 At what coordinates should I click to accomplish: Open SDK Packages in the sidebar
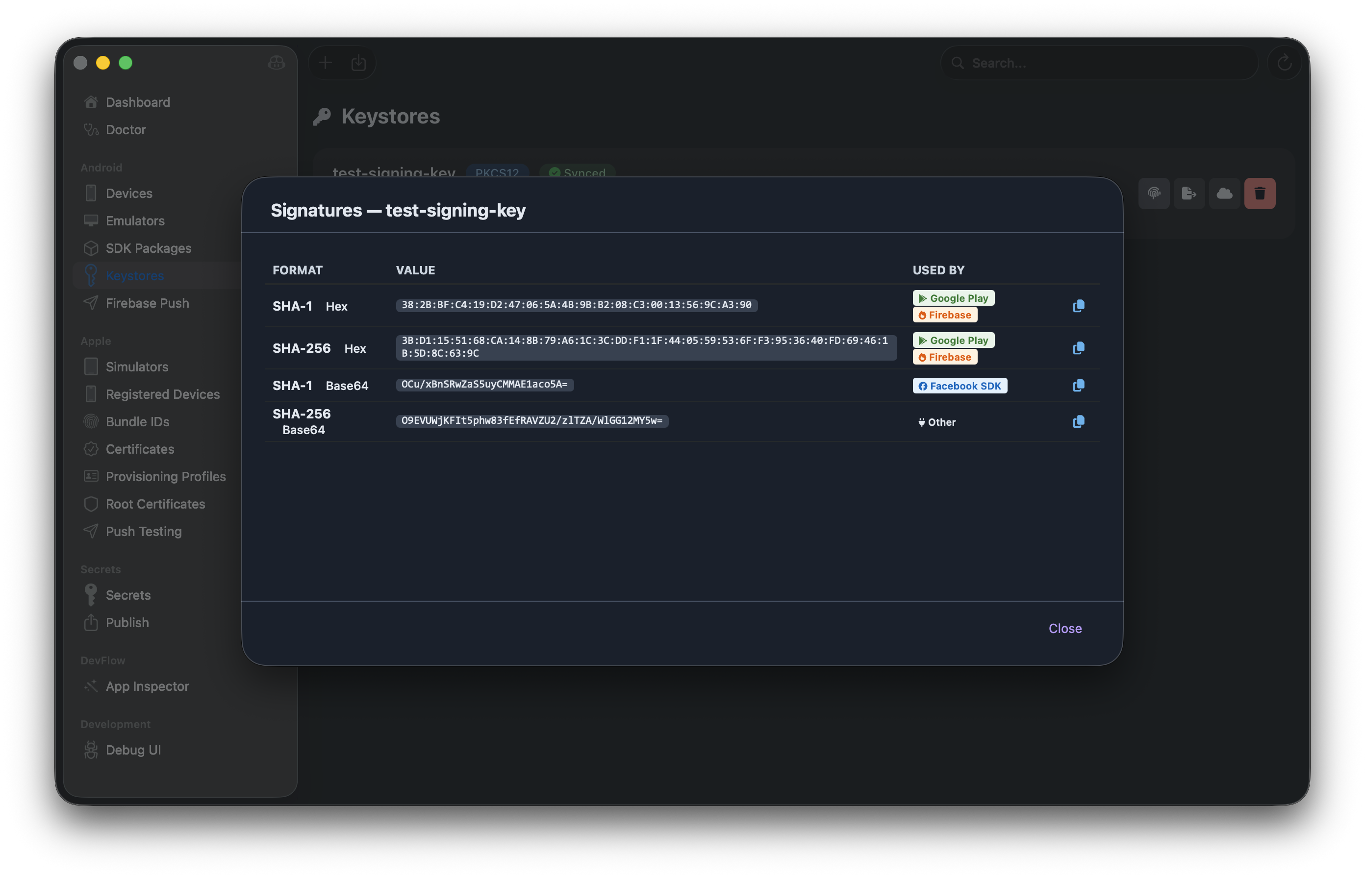[x=148, y=248]
